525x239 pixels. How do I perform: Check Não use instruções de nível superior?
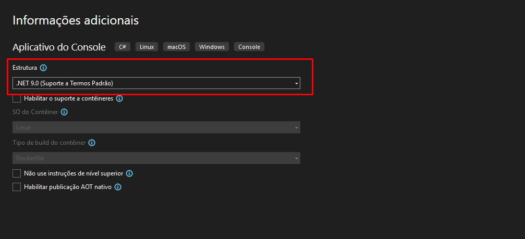(x=17, y=173)
